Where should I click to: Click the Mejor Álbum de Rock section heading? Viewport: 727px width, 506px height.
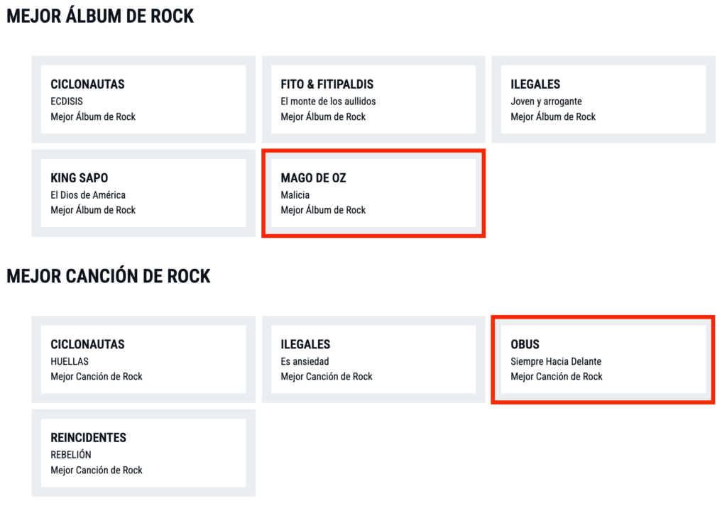click(x=100, y=16)
